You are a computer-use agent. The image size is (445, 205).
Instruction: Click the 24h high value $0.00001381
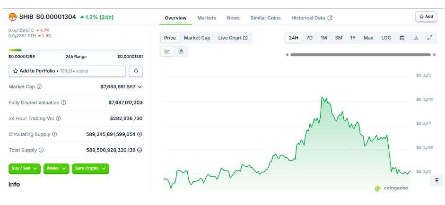(130, 57)
